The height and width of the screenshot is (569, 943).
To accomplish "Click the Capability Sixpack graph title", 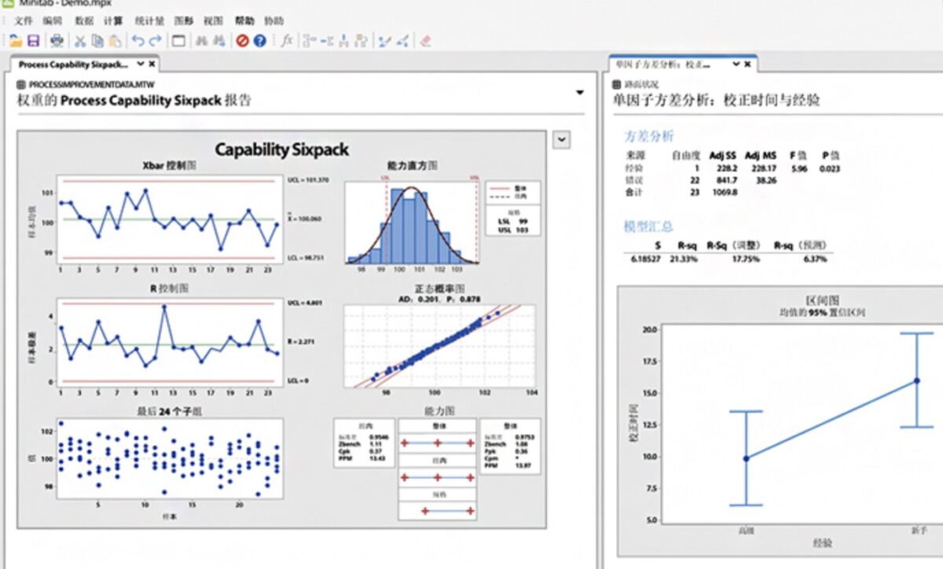I will click(281, 149).
